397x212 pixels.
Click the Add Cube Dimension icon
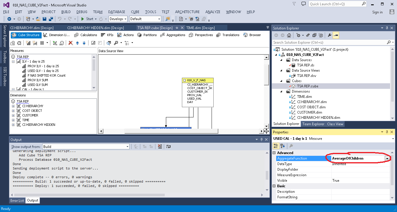pos(55,43)
